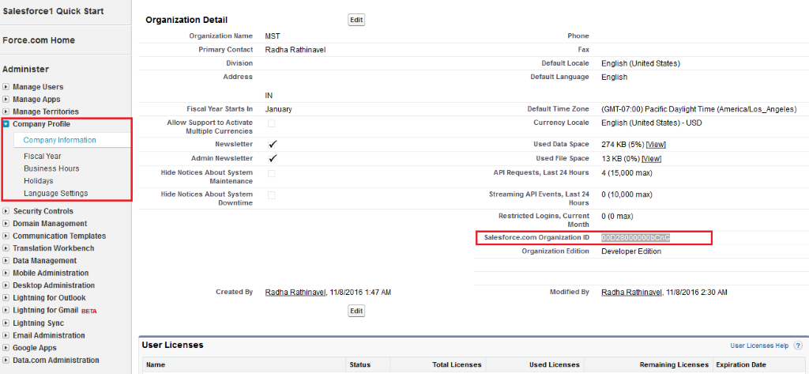Toggle the Admin Newsletter checkbox
The image size is (809, 374).
pyautogui.click(x=273, y=158)
